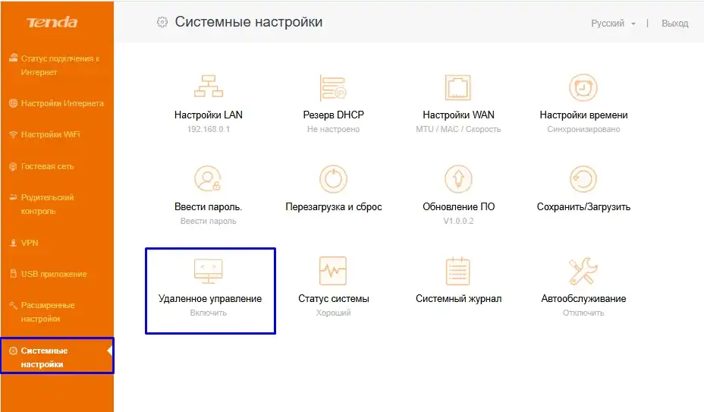Viewport: 704px width, 412px height.
Task: Click the Настройки WAN label
Action: coord(458,115)
